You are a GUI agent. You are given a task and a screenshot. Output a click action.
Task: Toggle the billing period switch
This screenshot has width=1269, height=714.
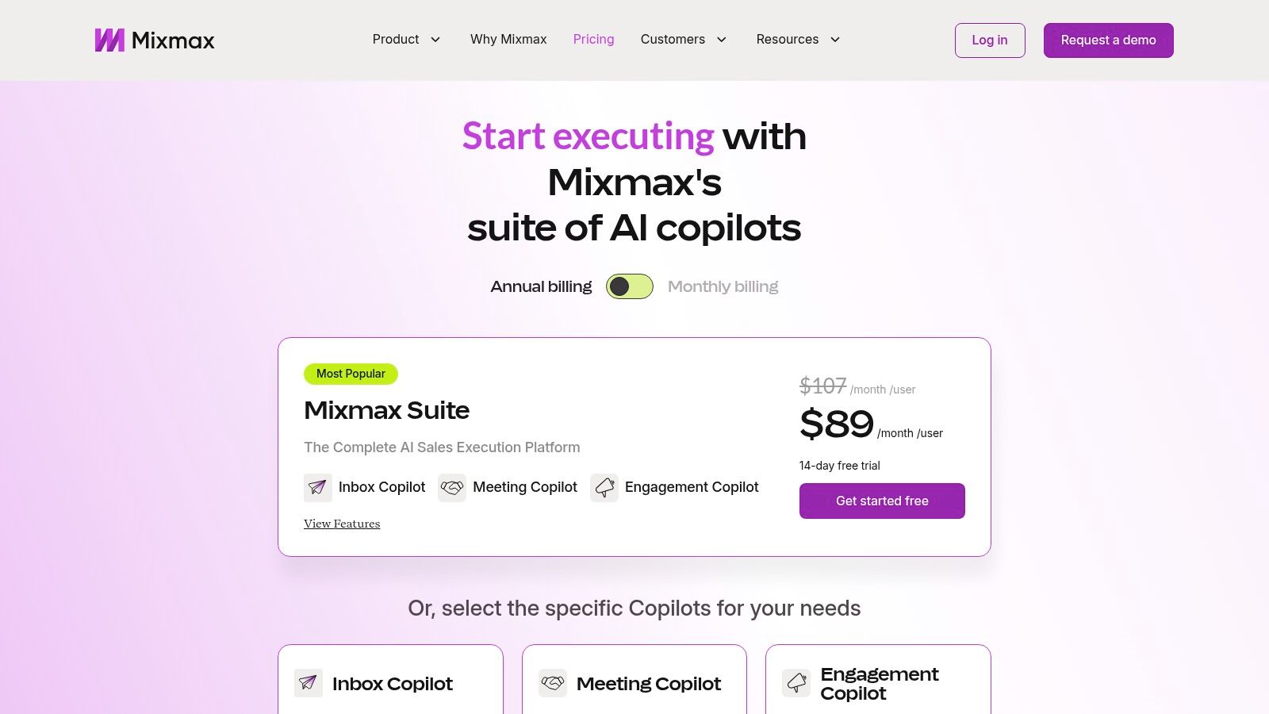click(x=630, y=286)
